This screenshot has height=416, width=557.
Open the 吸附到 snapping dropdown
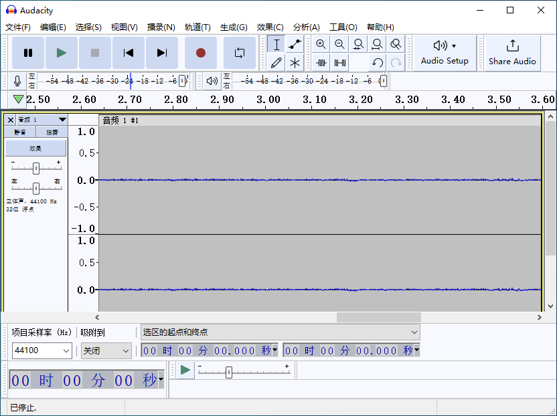pyautogui.click(x=106, y=350)
